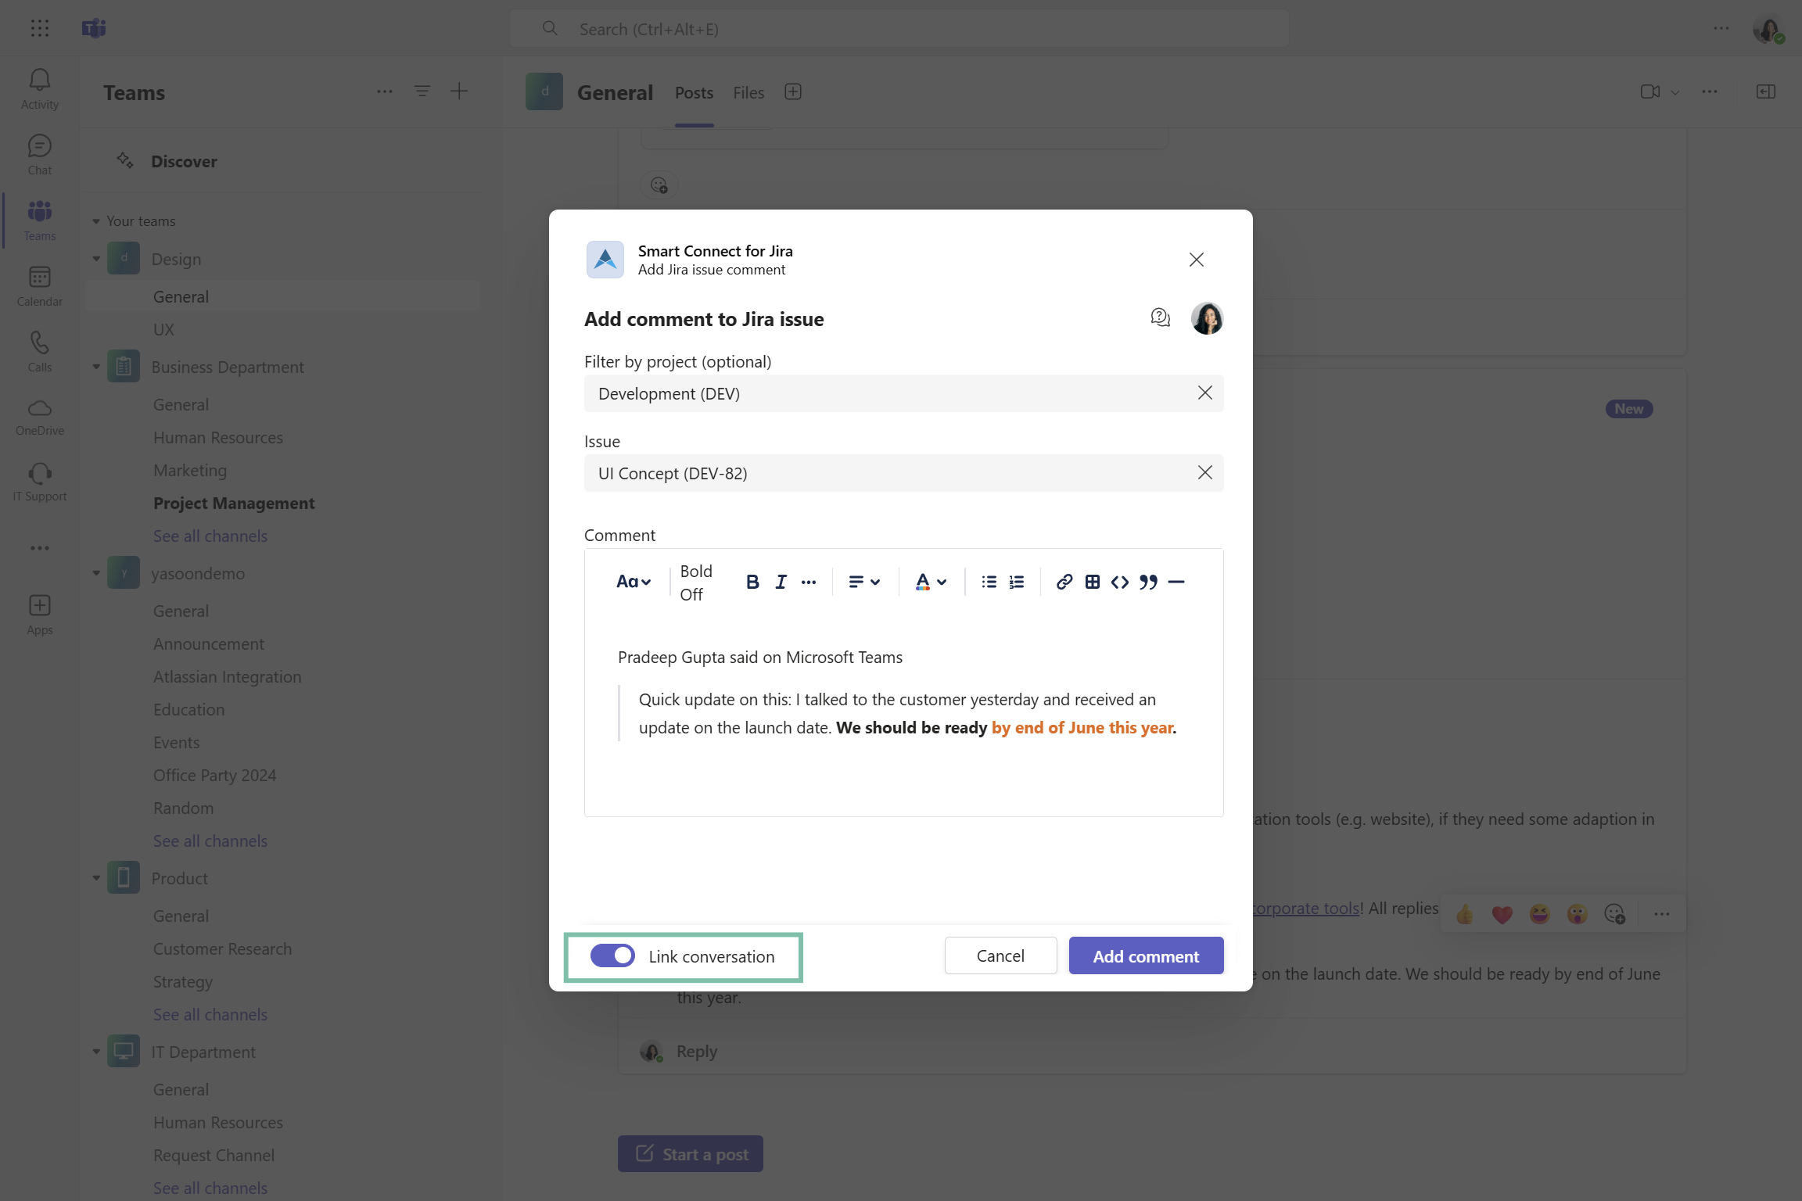Insert a table into the comment
The image size is (1802, 1201).
(1092, 582)
